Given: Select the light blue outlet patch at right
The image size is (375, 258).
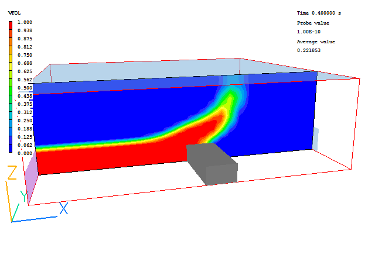Looking at the screenshot, I should click(x=315, y=139).
